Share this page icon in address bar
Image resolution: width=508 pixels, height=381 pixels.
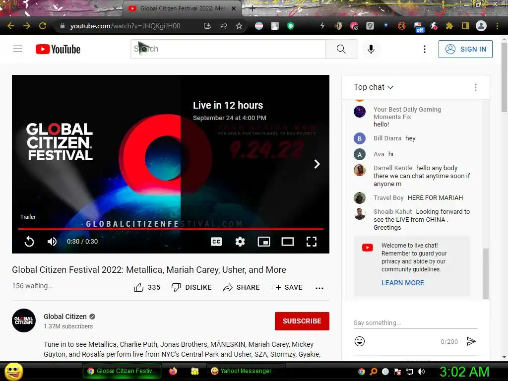coord(223,26)
